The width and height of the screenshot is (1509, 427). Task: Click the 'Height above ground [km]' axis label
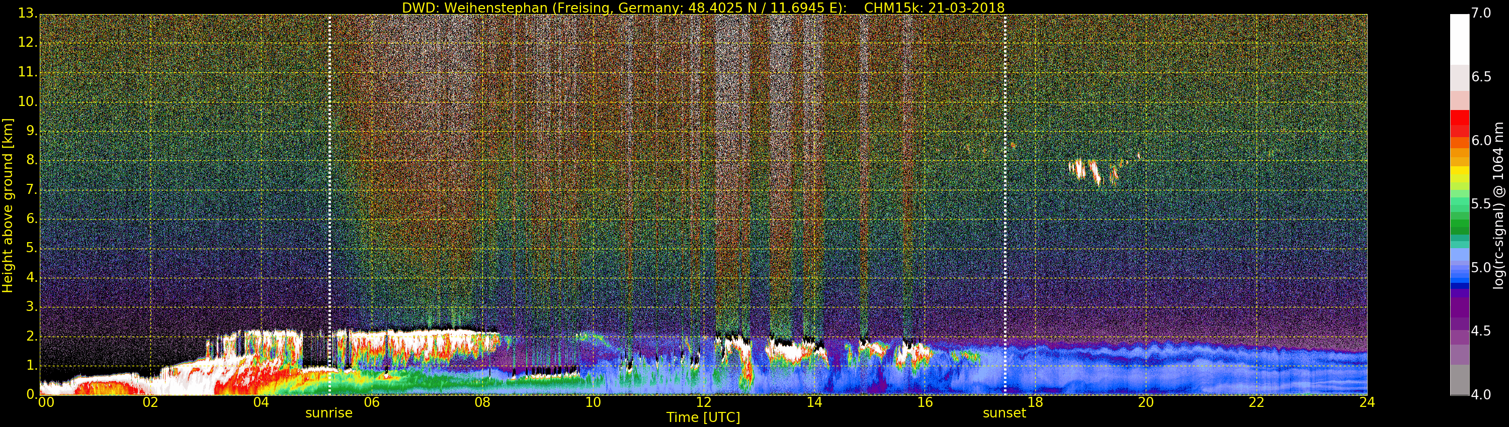[x=8, y=205]
